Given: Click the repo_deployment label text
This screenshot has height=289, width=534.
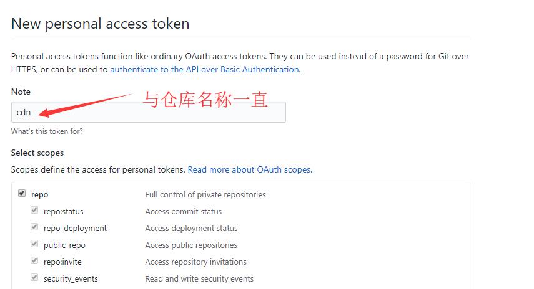Looking at the screenshot, I should tap(75, 229).
